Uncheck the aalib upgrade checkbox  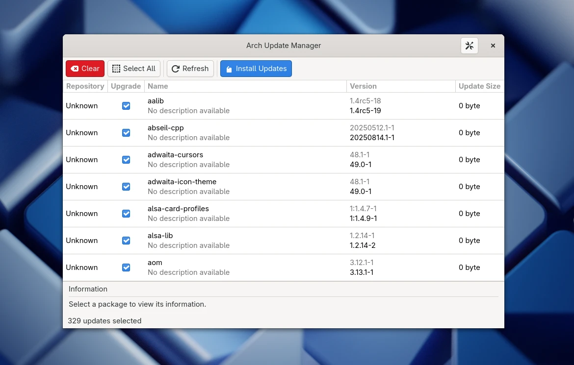[126, 105]
